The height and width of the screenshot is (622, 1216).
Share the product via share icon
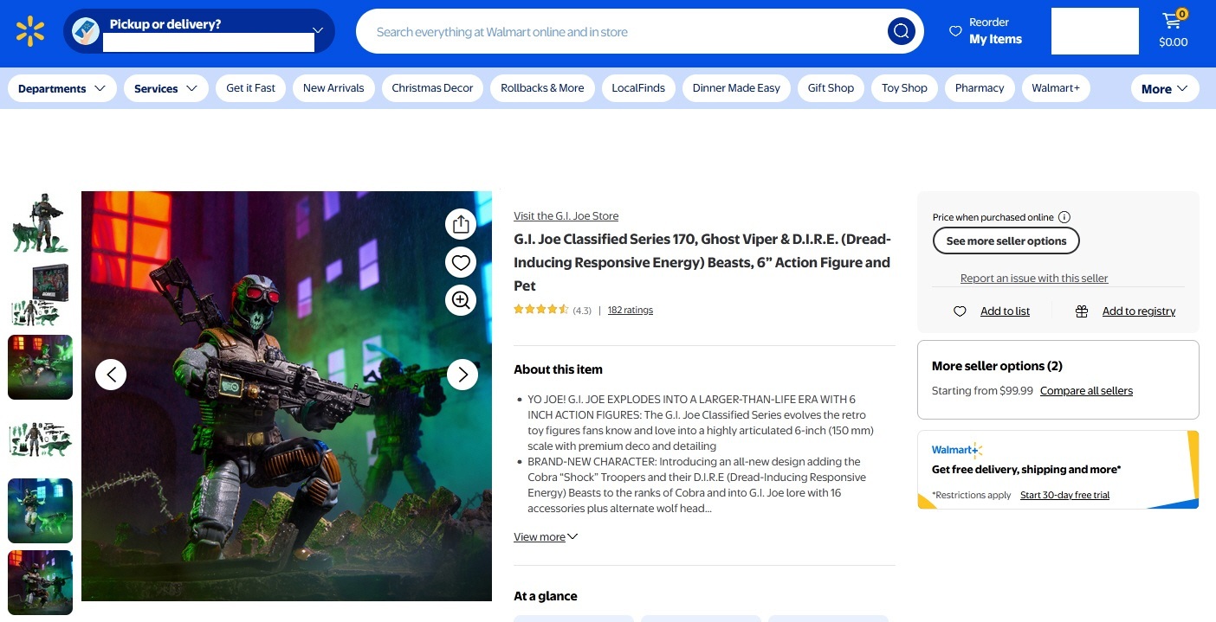(461, 224)
